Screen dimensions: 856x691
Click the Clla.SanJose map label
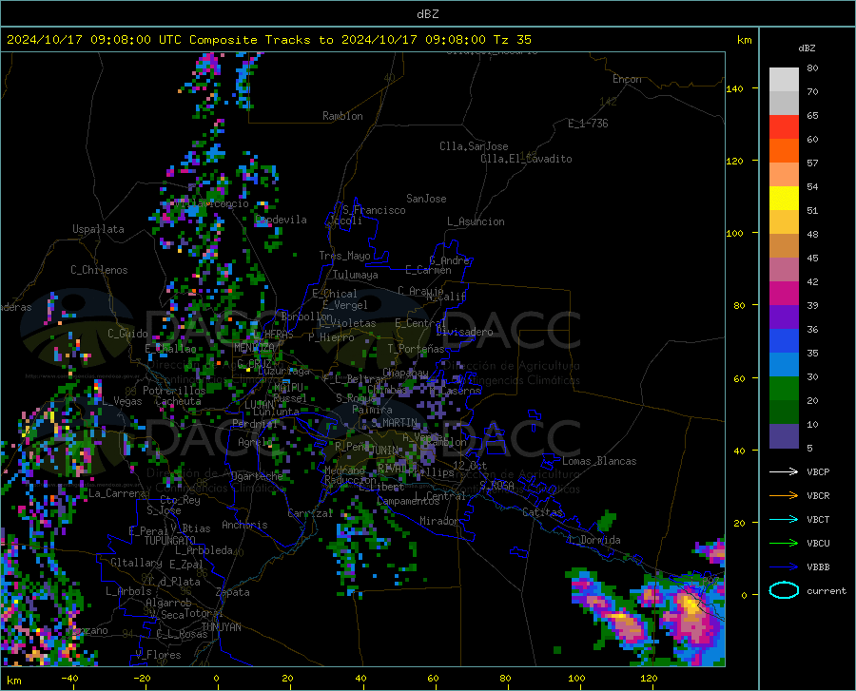click(x=474, y=146)
